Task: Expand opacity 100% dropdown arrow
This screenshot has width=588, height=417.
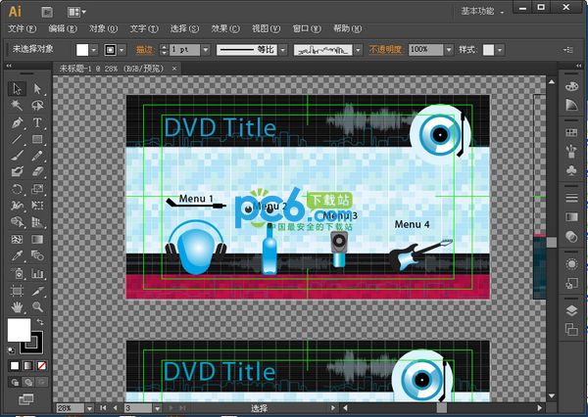Action: [449, 50]
